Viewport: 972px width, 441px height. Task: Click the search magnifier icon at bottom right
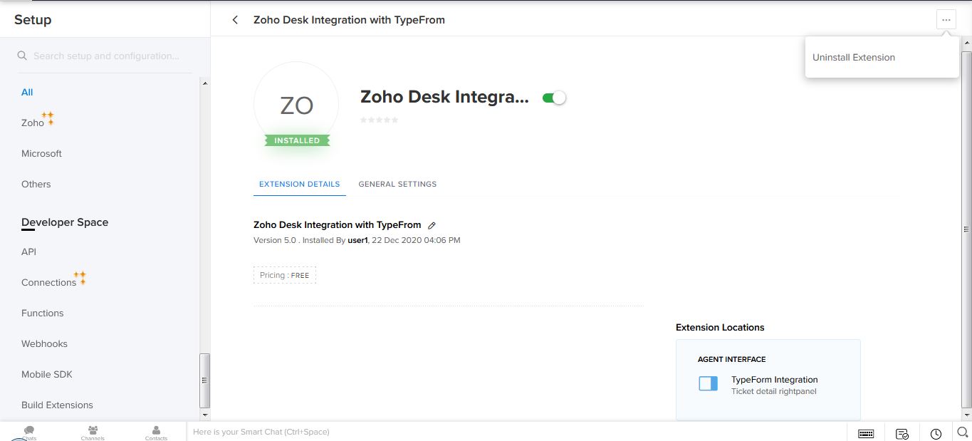(962, 432)
